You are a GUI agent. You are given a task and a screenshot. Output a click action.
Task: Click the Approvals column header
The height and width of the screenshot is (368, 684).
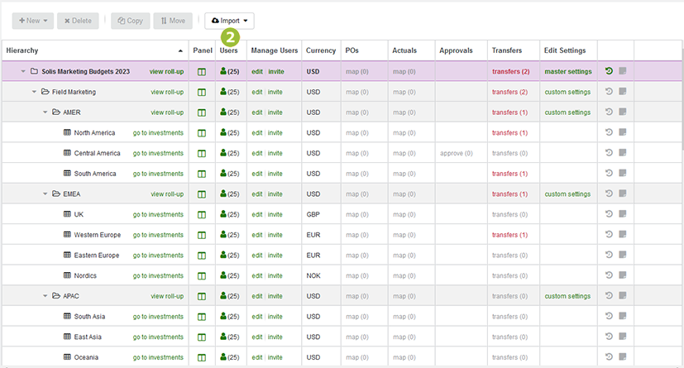pos(456,50)
